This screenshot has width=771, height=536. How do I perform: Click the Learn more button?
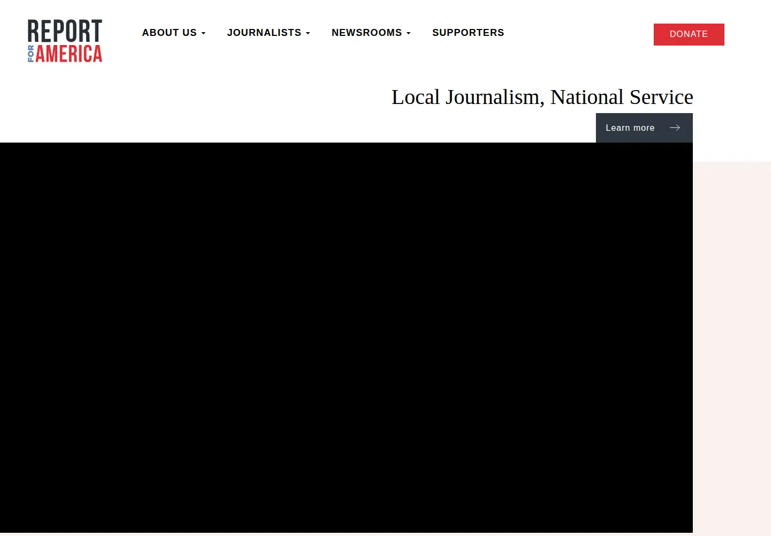coord(644,128)
